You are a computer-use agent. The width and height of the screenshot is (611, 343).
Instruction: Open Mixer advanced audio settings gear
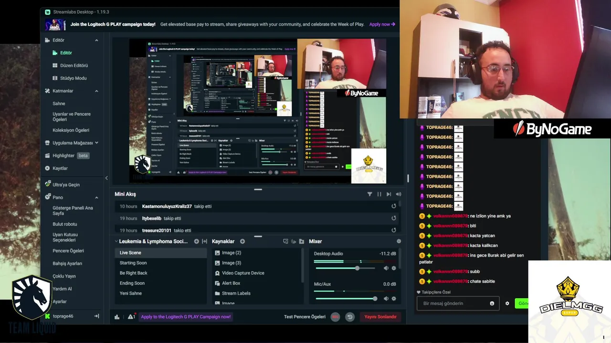click(x=399, y=242)
